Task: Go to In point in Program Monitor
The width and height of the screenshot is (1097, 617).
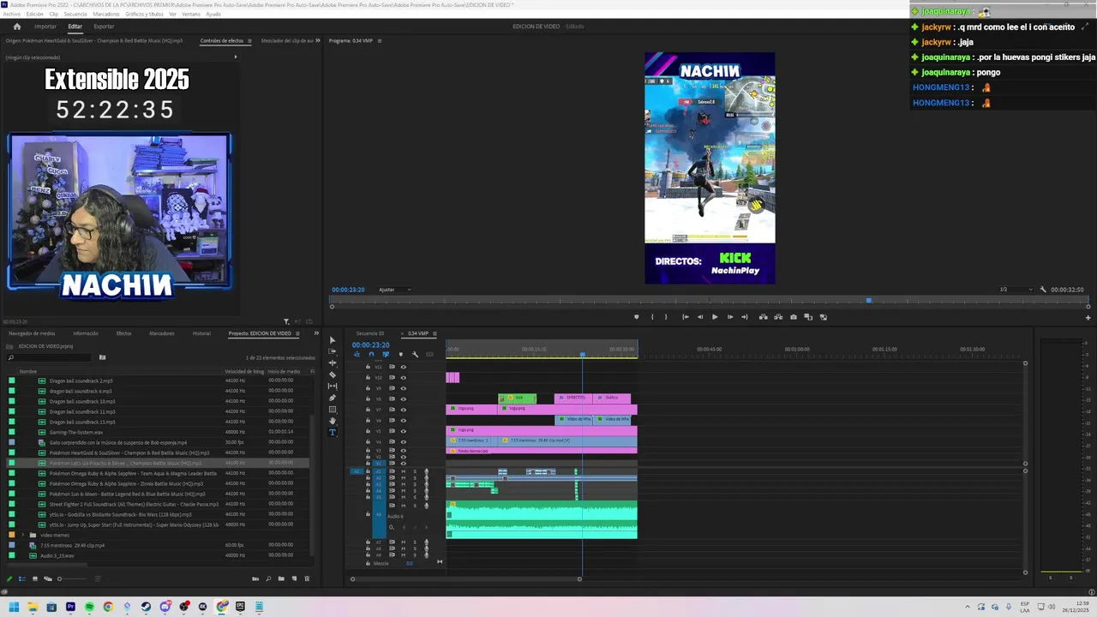Action: [685, 317]
